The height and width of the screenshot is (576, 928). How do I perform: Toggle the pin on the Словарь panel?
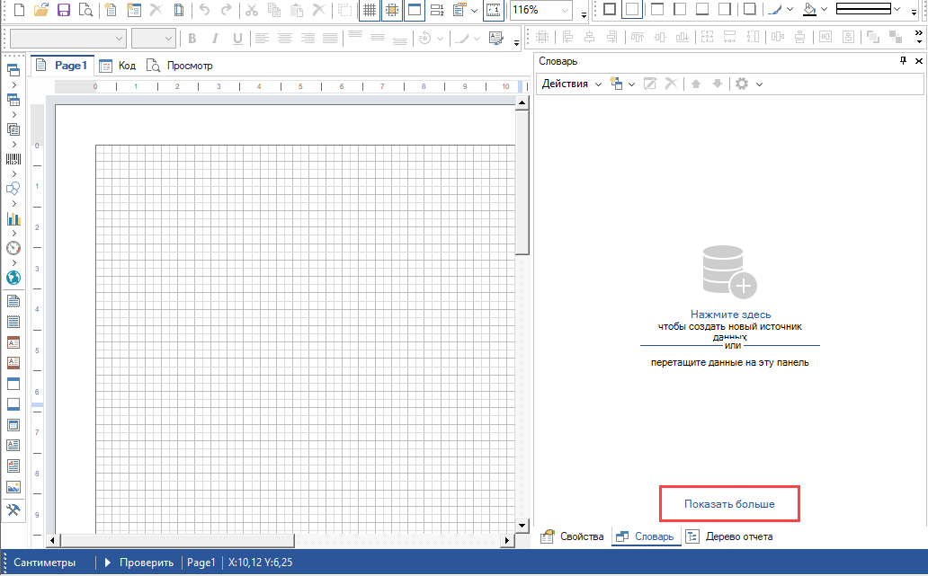pos(903,61)
